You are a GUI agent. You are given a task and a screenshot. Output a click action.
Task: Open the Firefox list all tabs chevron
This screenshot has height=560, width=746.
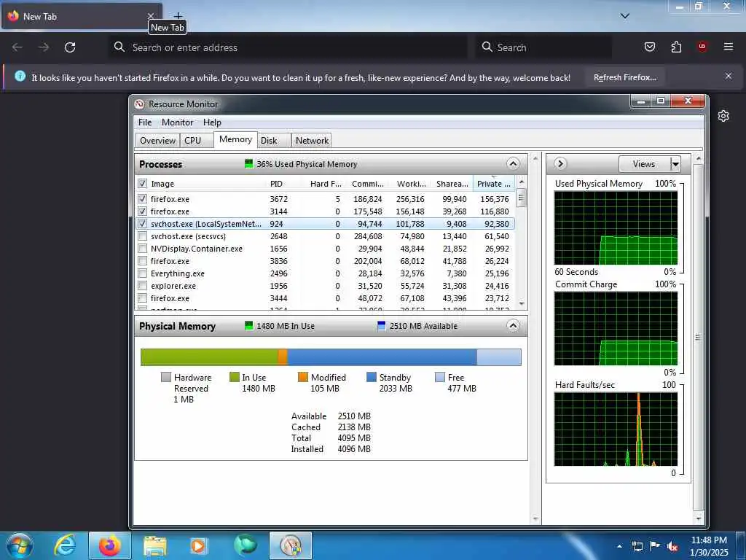click(x=625, y=16)
